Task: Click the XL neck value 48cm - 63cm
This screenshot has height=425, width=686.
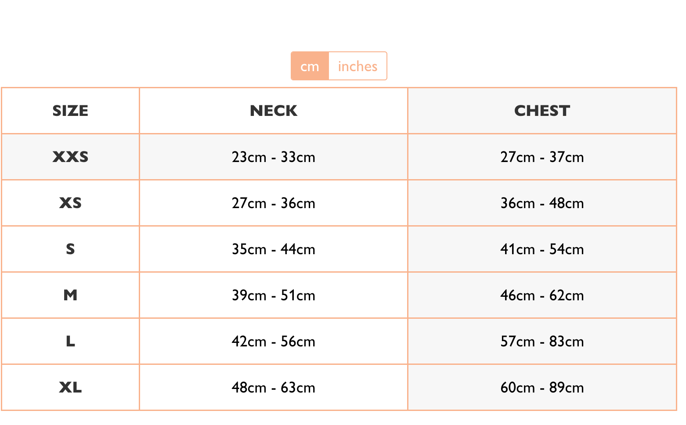Action: coord(274,388)
